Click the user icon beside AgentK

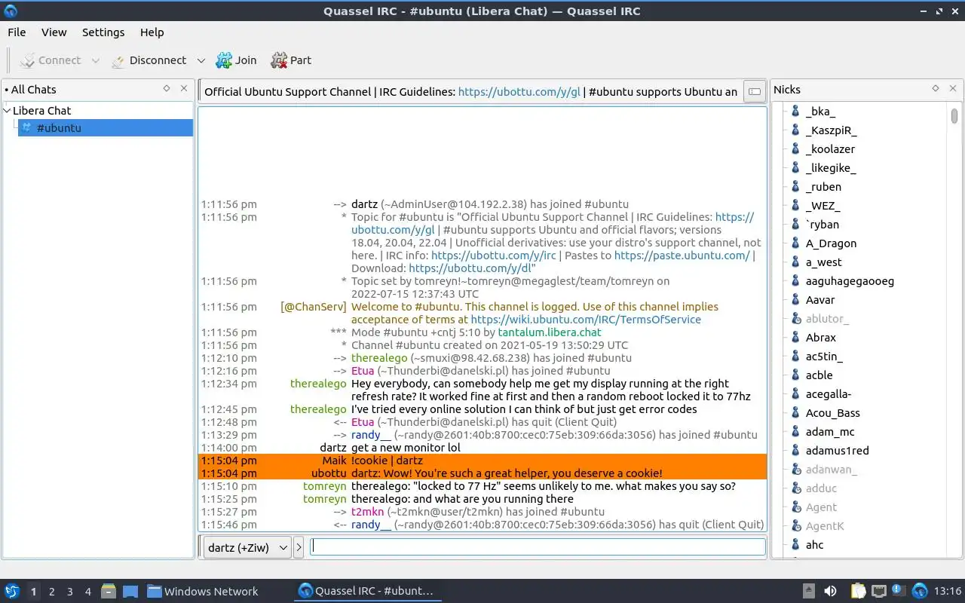pos(795,526)
